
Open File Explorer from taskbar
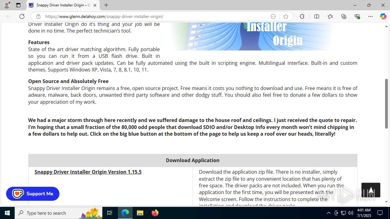point(140,213)
